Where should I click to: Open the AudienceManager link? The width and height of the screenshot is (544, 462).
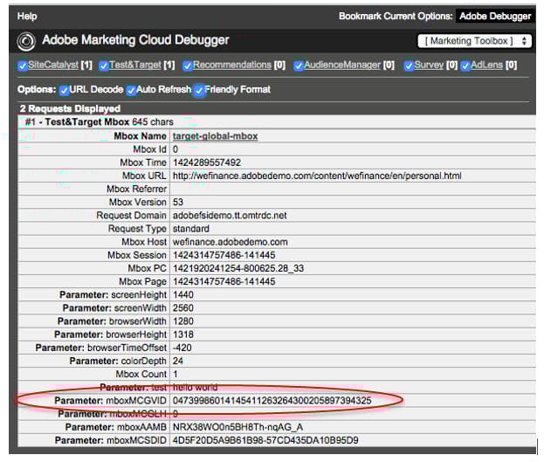coord(342,65)
